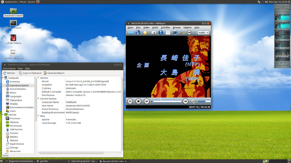291x163 pixels.
Task: Collapse the Misc section
Action: click(38, 116)
